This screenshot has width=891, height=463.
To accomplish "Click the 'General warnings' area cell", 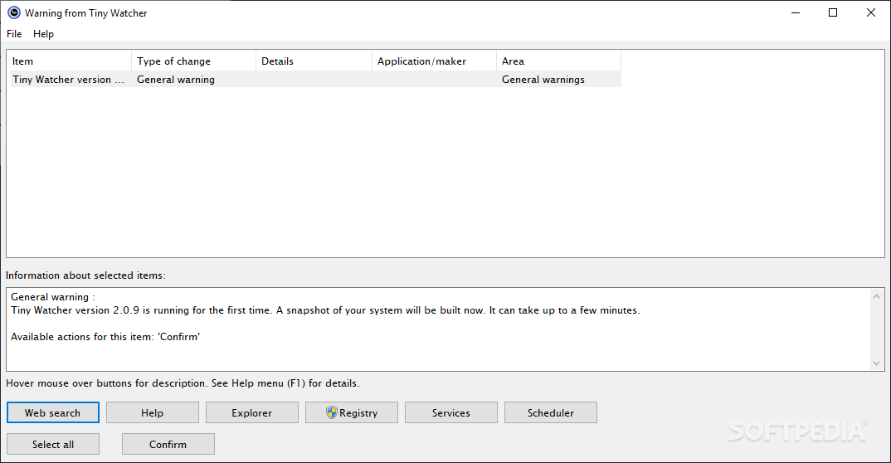I will tap(543, 80).
